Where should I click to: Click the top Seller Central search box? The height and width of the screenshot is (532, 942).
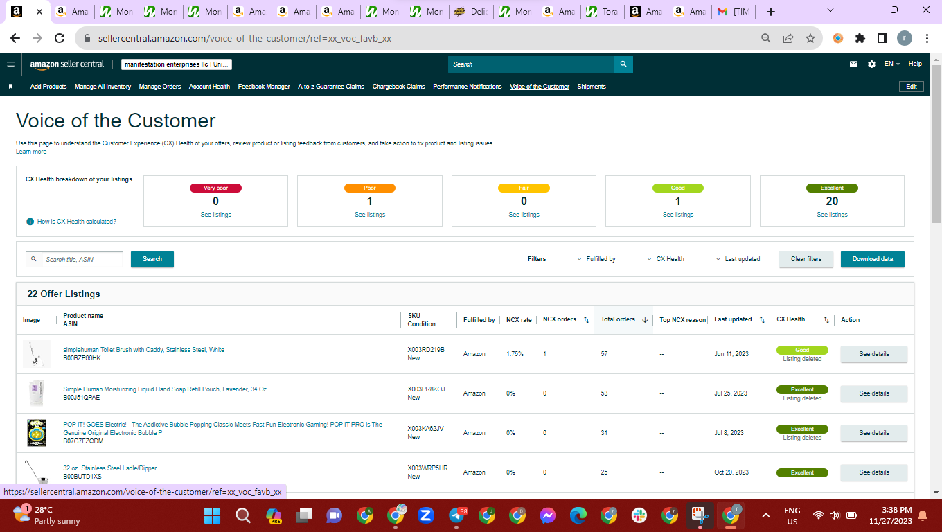coord(531,64)
